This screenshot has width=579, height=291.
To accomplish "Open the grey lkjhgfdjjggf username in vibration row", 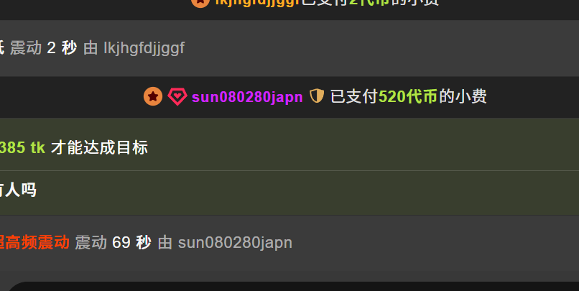I will [144, 48].
